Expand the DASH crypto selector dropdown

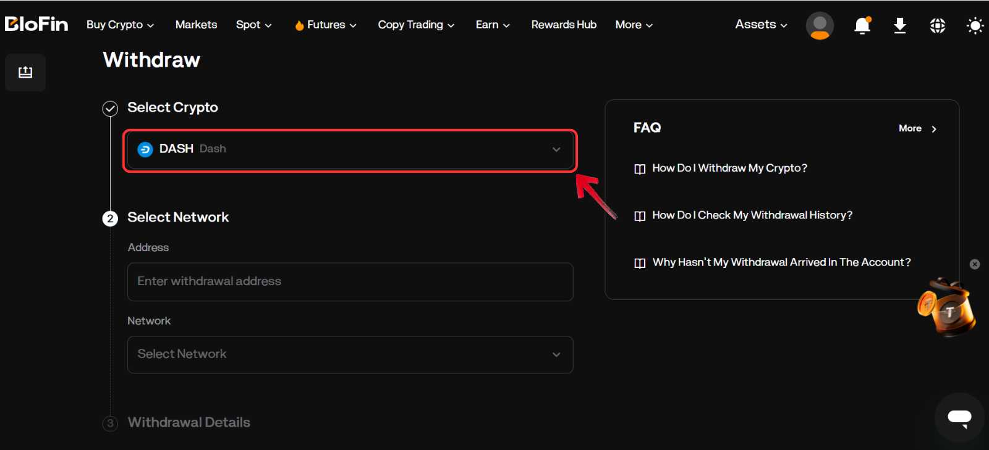pyautogui.click(x=350, y=149)
